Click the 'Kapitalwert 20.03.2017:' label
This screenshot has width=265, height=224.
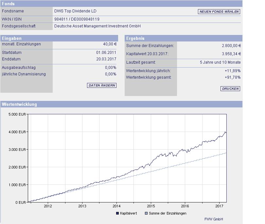[x=147, y=54]
